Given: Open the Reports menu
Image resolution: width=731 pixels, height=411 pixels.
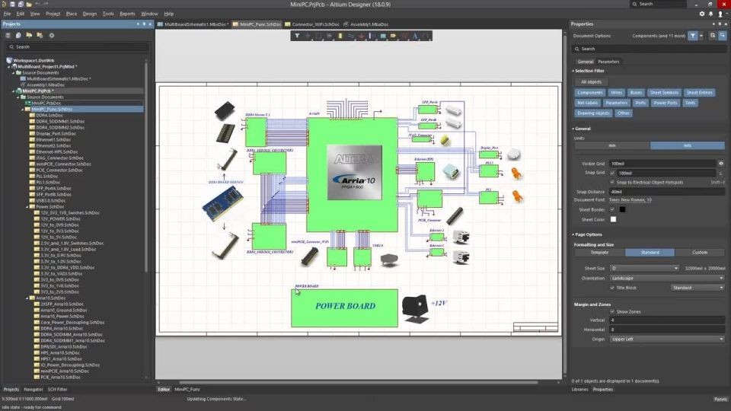Looking at the screenshot, I should pyautogui.click(x=127, y=14).
